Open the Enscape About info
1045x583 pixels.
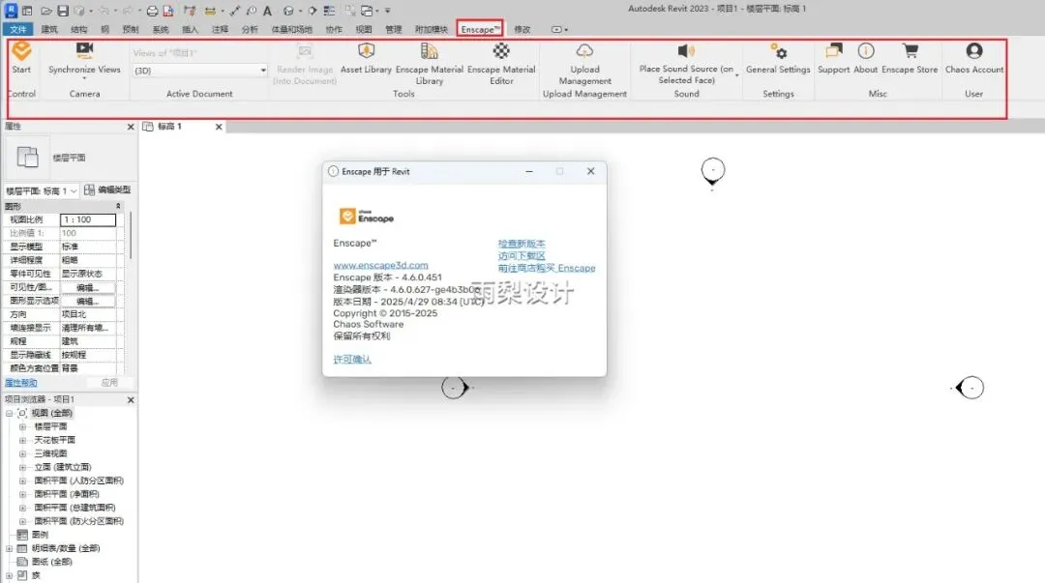pyautogui.click(x=866, y=58)
